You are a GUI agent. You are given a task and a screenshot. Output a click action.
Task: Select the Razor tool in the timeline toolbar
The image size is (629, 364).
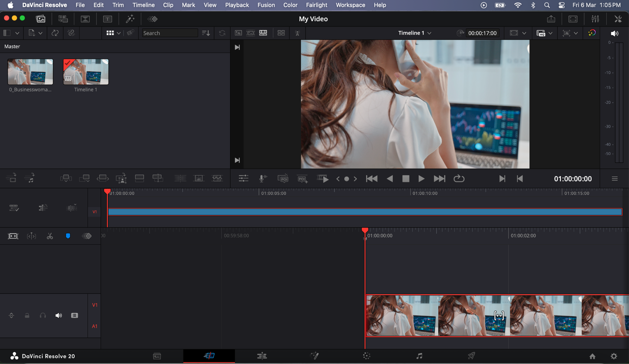[50, 236]
